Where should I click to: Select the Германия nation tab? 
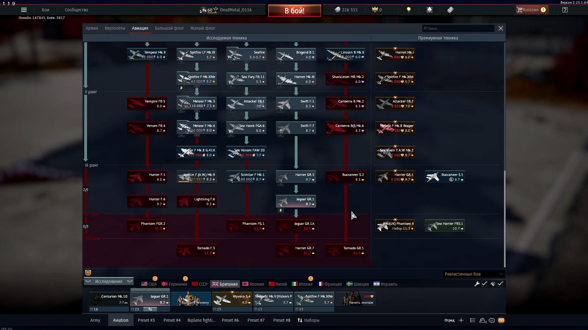(174, 284)
